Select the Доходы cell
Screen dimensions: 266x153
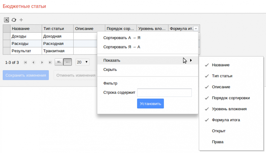coord(26,36)
